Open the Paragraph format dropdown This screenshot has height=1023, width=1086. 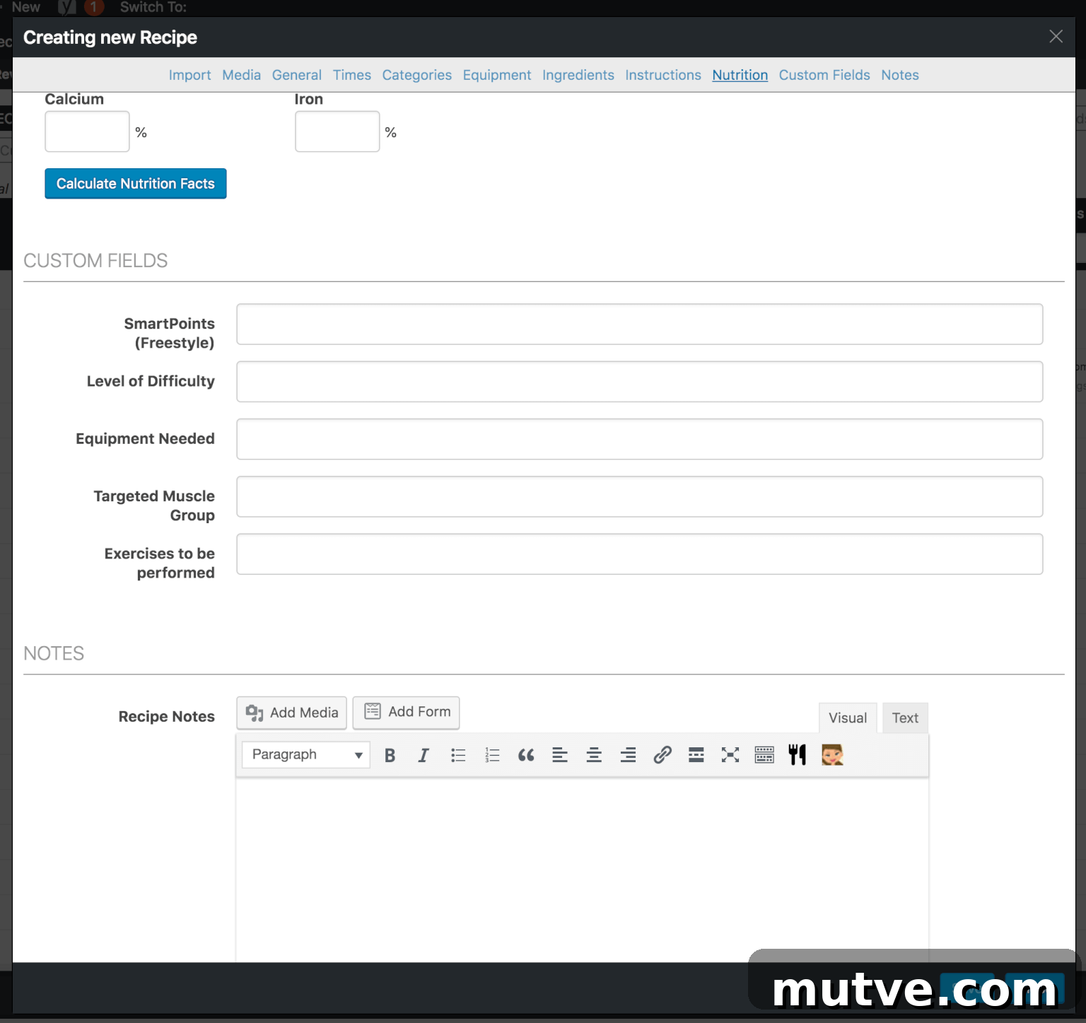tap(305, 754)
